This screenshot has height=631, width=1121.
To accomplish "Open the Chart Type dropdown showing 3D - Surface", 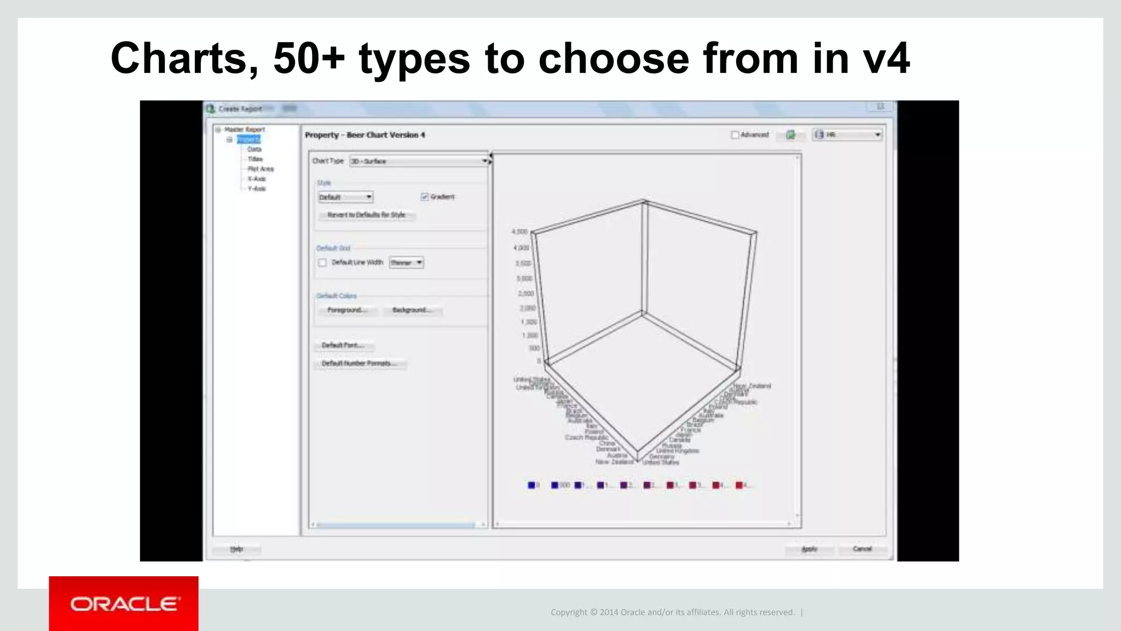I will pos(484,161).
